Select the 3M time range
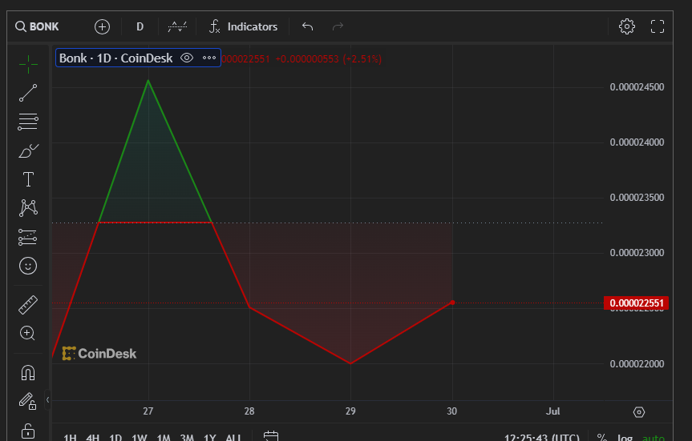The width and height of the screenshot is (692, 441). click(187, 438)
